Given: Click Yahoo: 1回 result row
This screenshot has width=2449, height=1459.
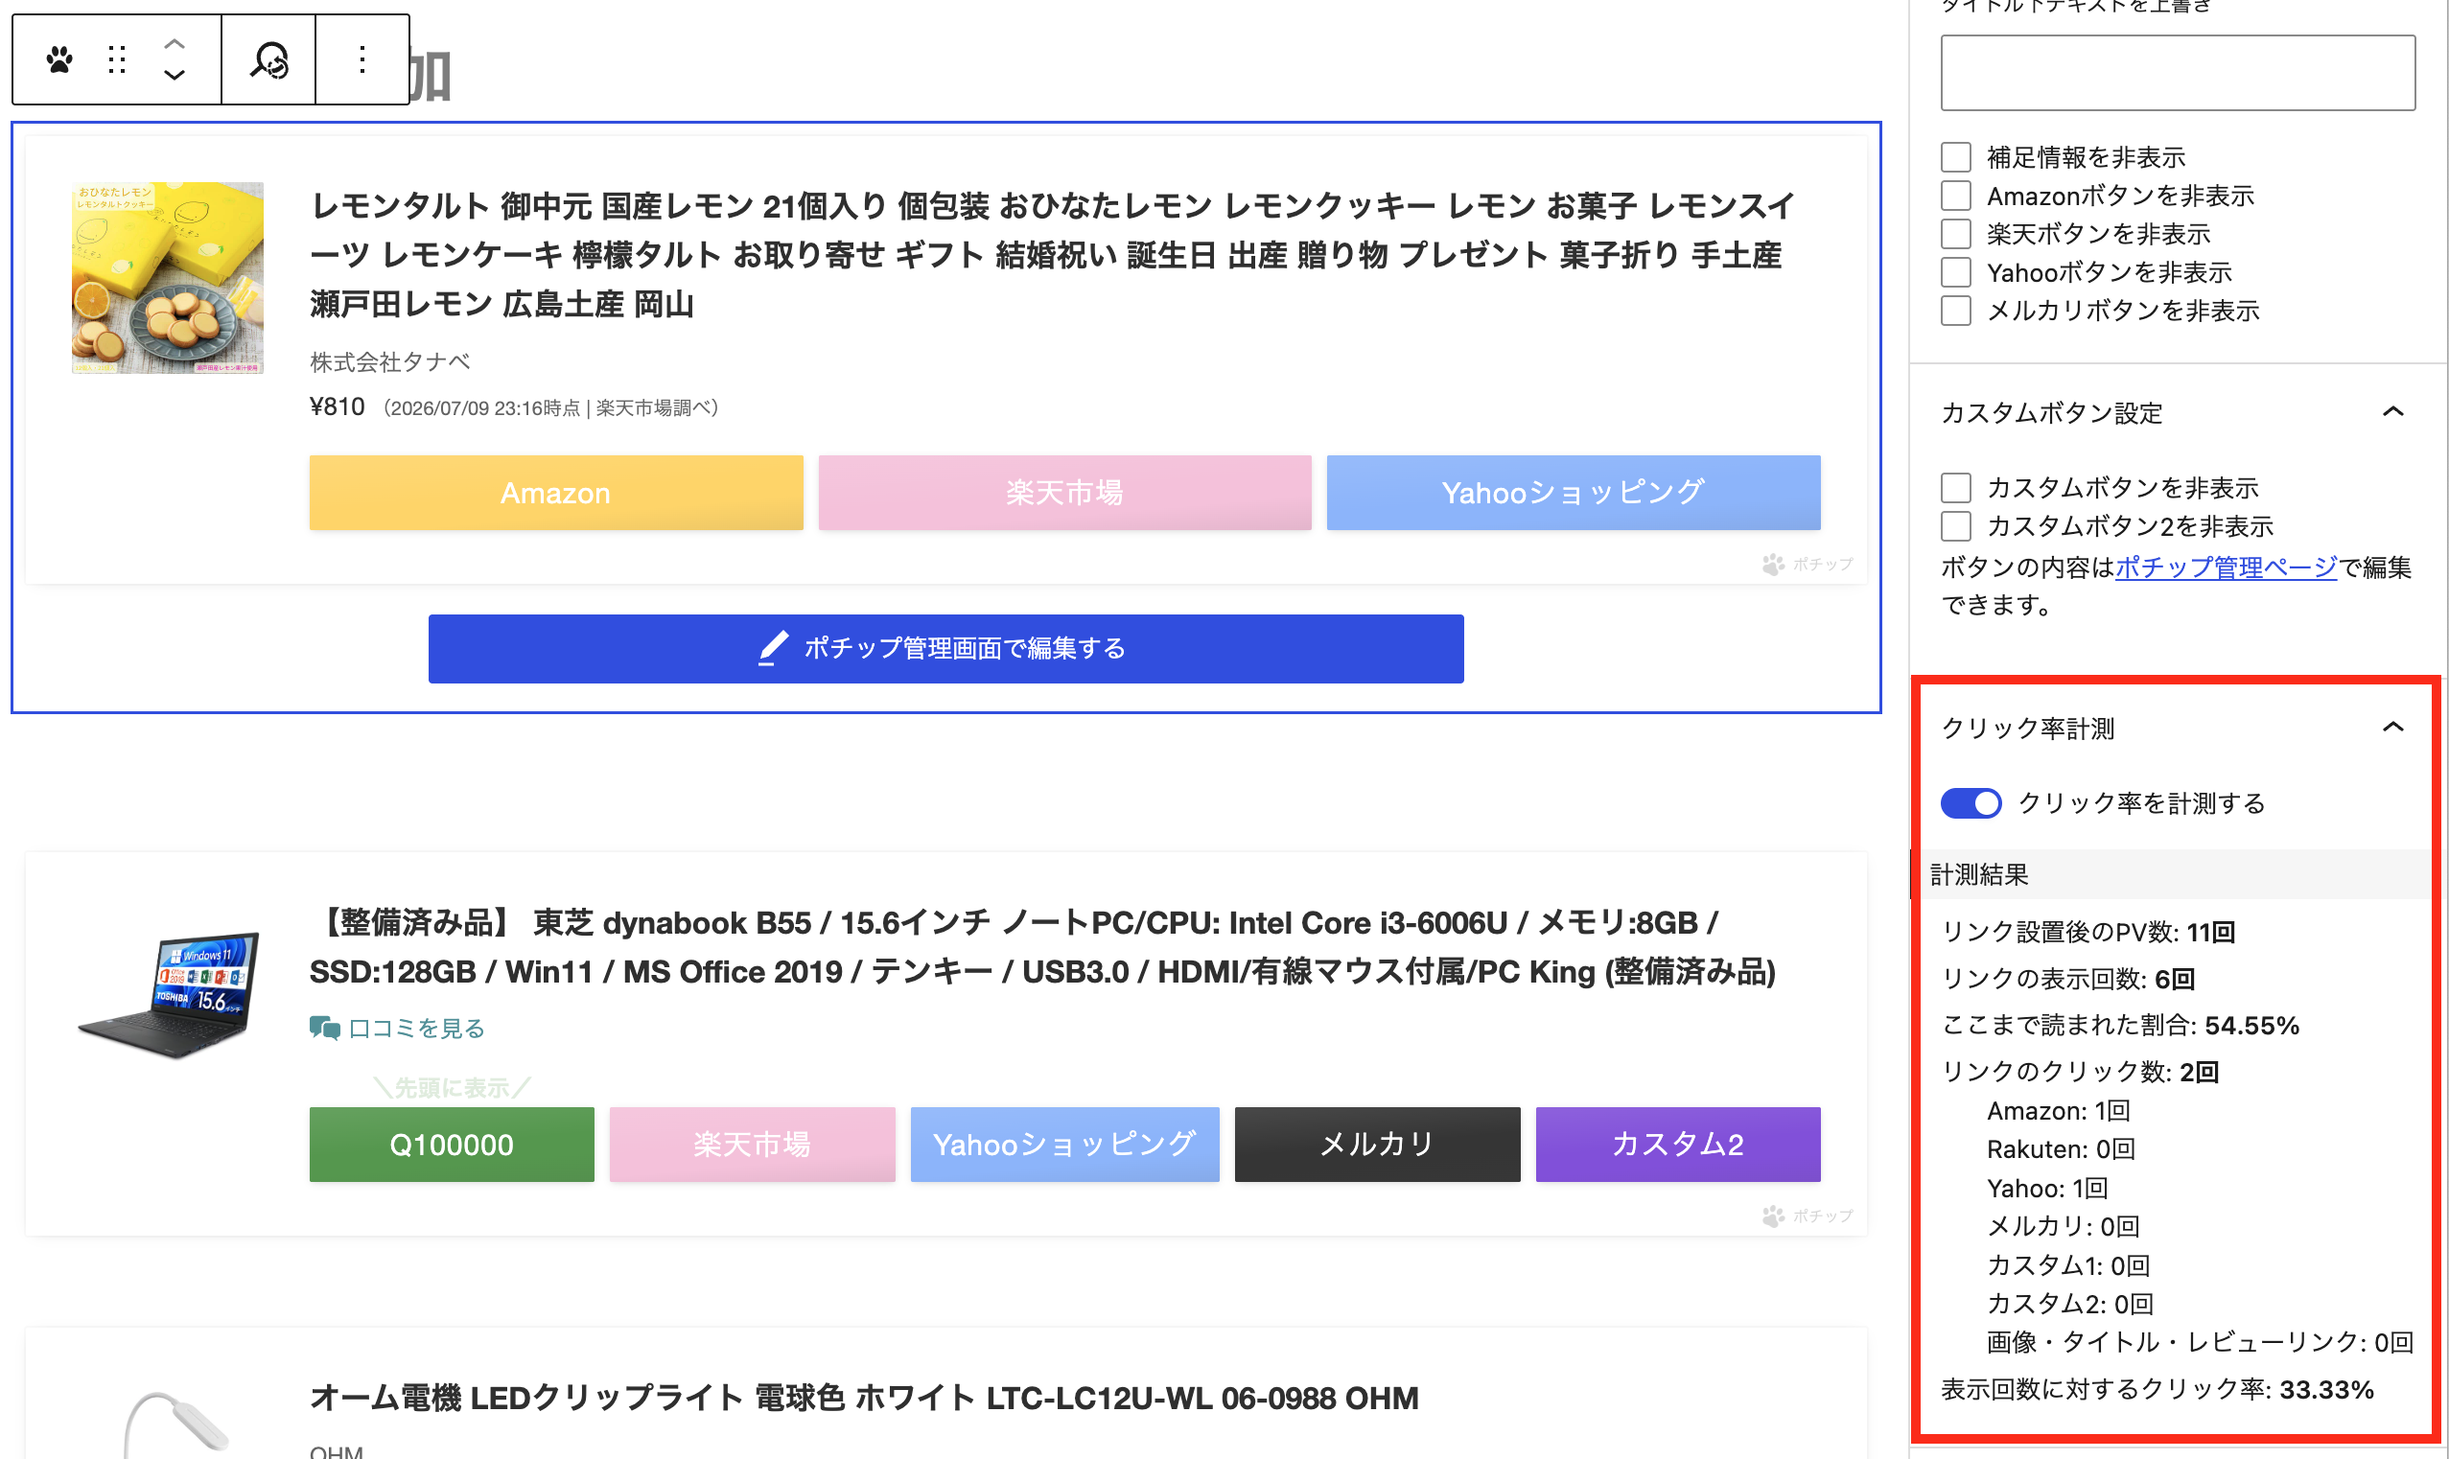Looking at the screenshot, I should (2048, 1189).
